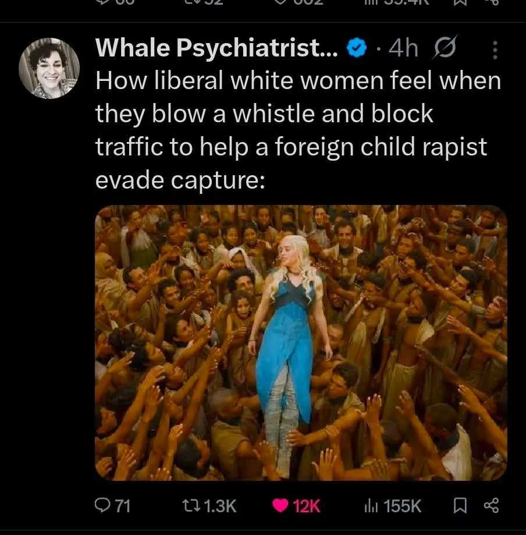Open the reply icon on Whale Psychiatrist post

click(102, 506)
